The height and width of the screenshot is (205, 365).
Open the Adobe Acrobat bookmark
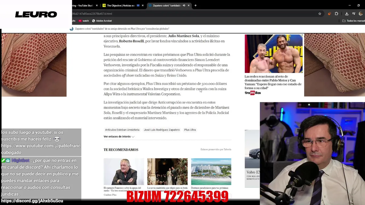102,21
